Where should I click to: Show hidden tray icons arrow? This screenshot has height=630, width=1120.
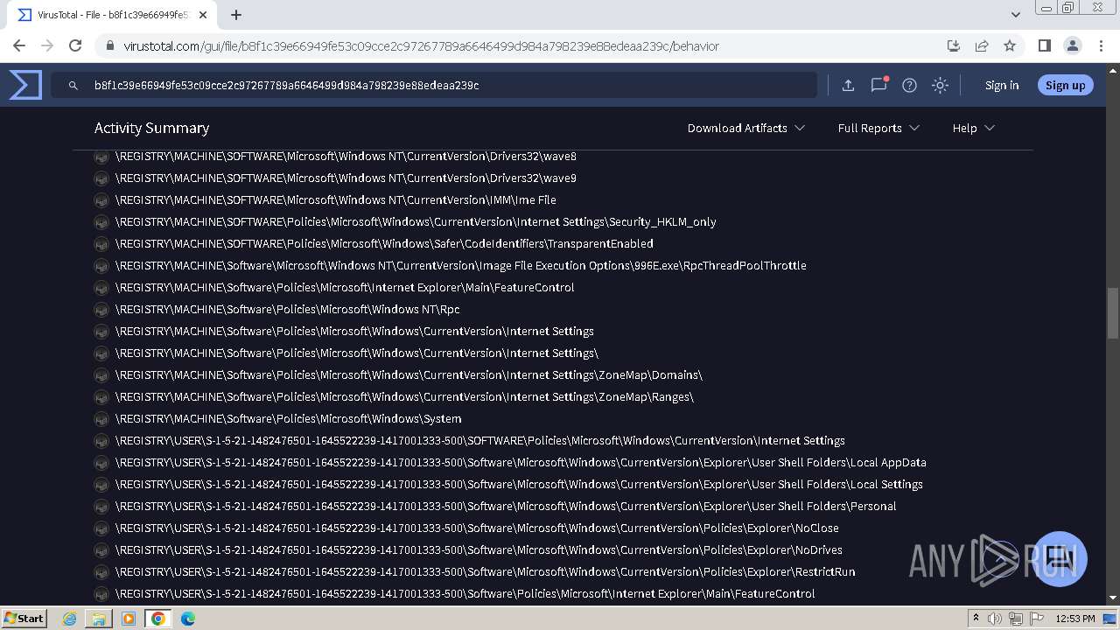(x=976, y=618)
